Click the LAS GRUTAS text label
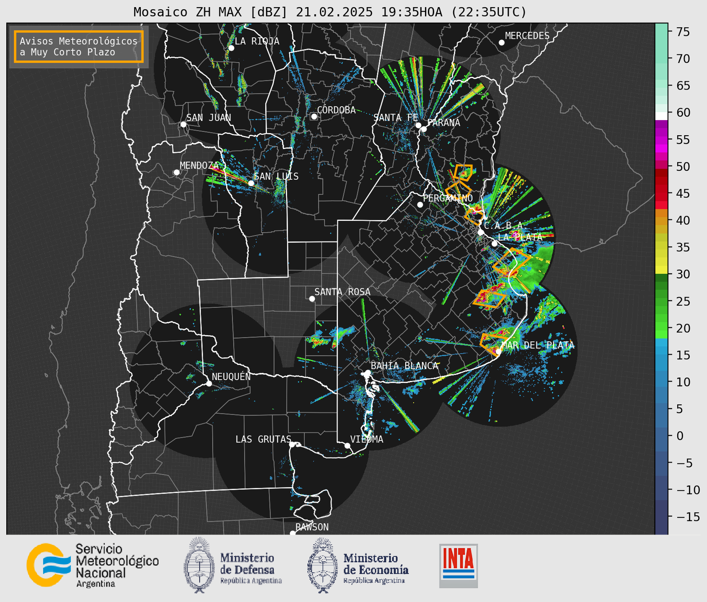Screen dimensions: 707x602 [x=263, y=439]
